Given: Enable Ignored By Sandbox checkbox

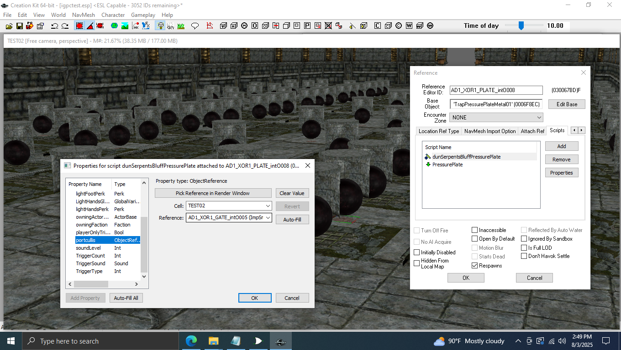Looking at the screenshot, I should pos(524,239).
